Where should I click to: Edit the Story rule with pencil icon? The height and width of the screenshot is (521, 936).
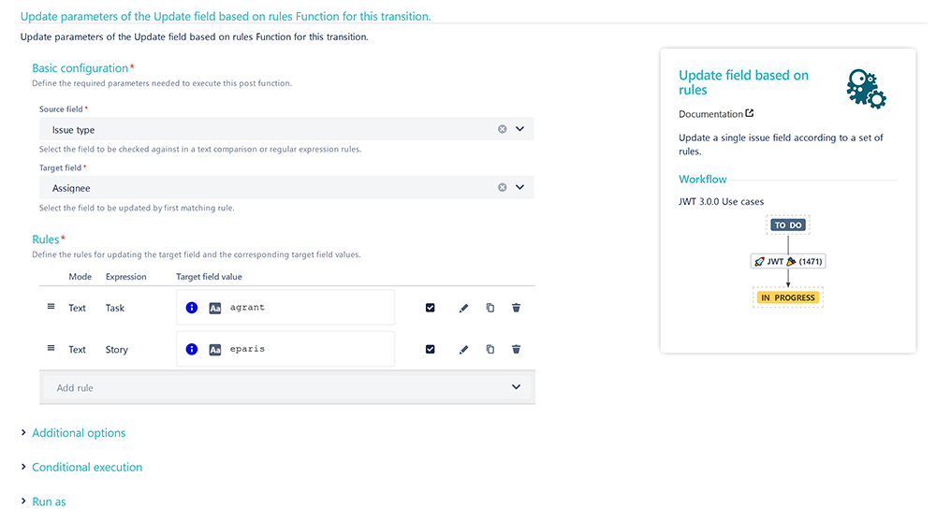tap(464, 350)
